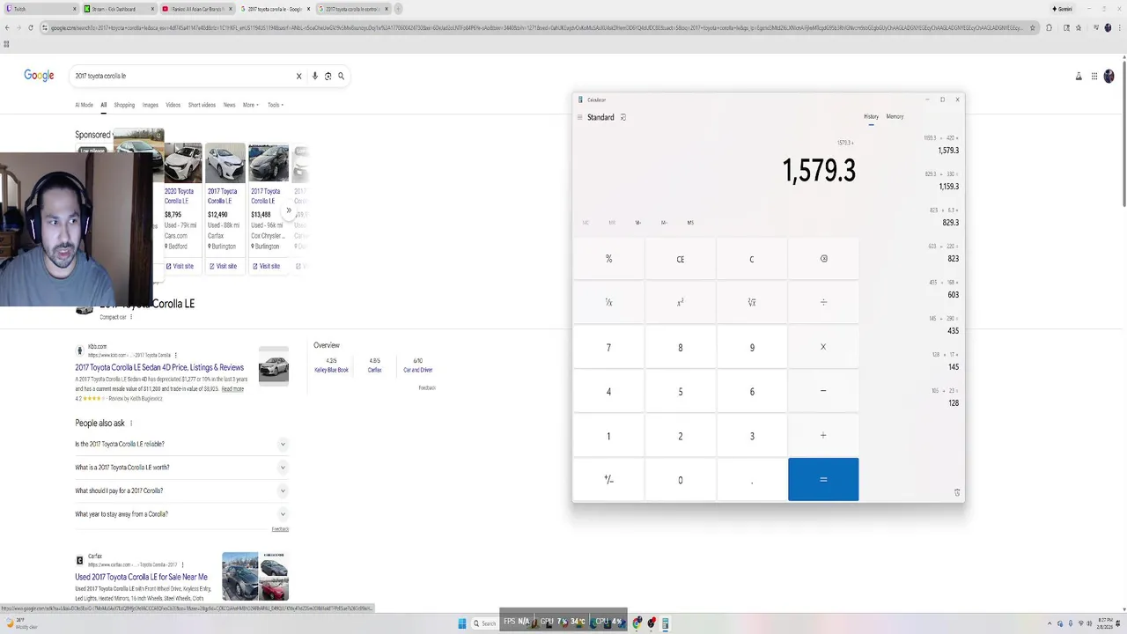Click the plus operator key

coord(823,435)
